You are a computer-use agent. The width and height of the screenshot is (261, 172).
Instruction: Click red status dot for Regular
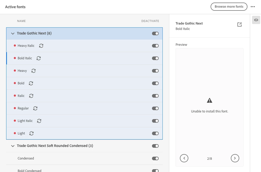click(15, 108)
